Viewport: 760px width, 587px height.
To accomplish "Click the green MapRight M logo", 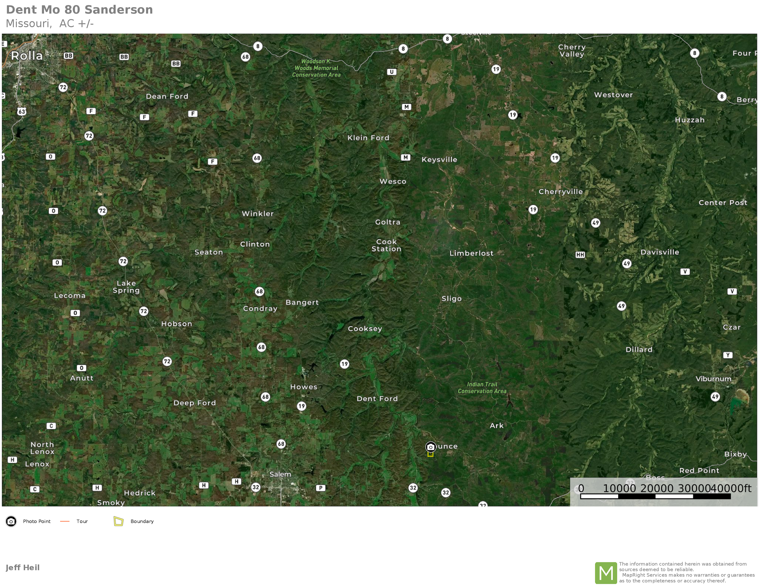I will 606,572.
